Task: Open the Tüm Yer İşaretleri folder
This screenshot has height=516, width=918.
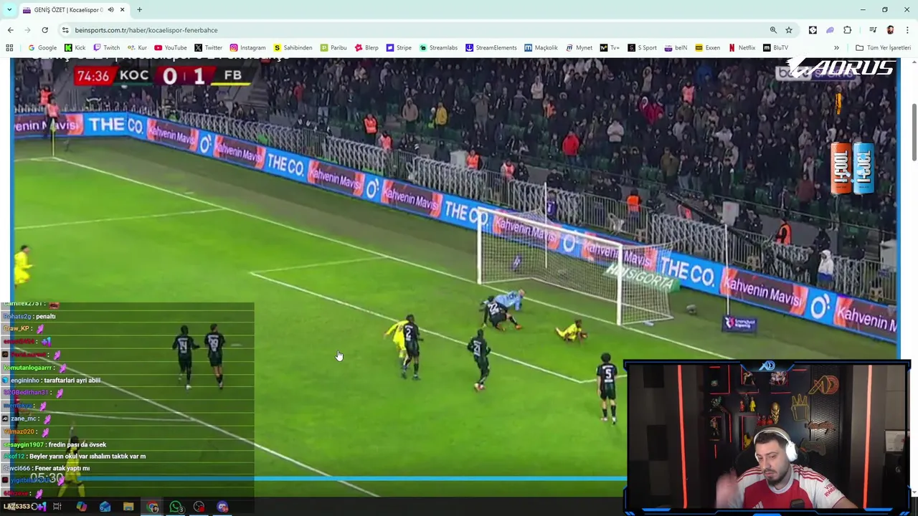Action: coord(883,48)
